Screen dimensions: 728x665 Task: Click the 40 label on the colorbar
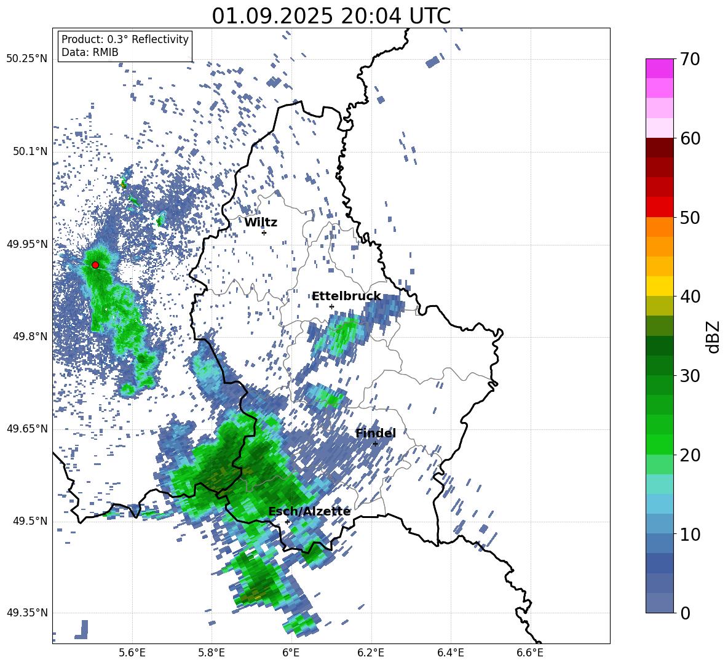tap(689, 297)
